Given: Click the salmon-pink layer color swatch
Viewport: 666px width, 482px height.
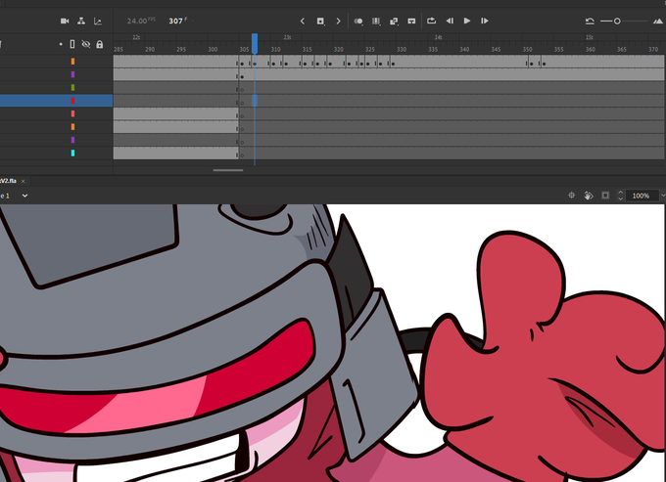Looking at the screenshot, I should tap(73, 113).
